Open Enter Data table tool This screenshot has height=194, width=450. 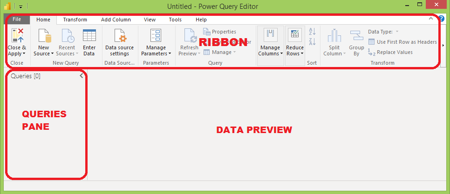click(89, 43)
